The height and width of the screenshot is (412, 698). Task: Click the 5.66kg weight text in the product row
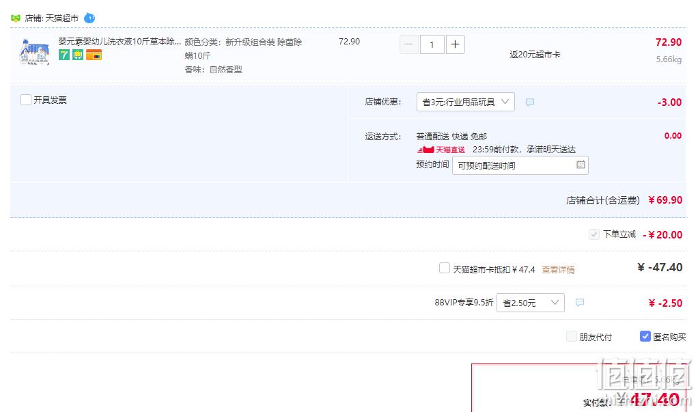click(669, 59)
